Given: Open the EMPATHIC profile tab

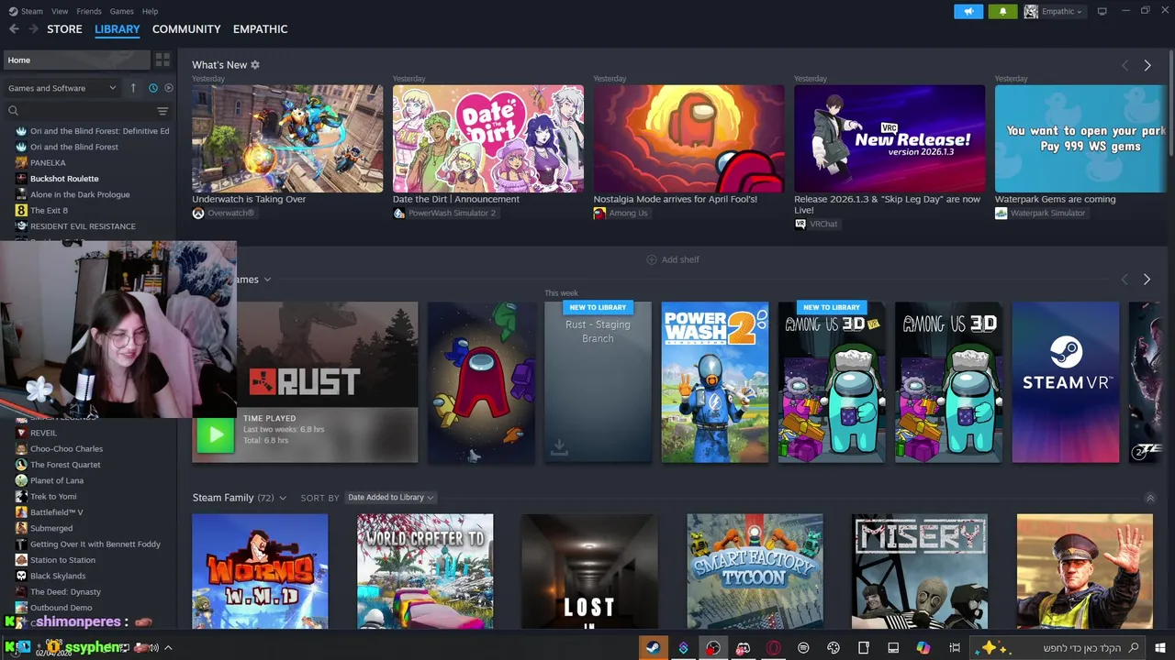Looking at the screenshot, I should tap(261, 29).
